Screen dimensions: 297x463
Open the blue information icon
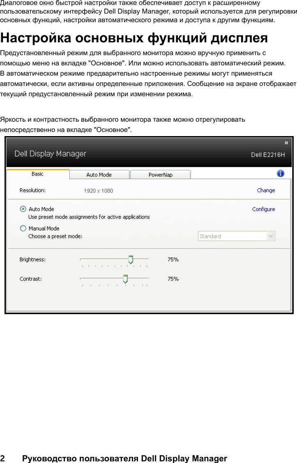tap(281, 174)
